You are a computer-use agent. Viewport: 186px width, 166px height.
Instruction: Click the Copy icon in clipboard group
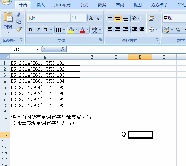pyautogui.click(x=19, y=22)
